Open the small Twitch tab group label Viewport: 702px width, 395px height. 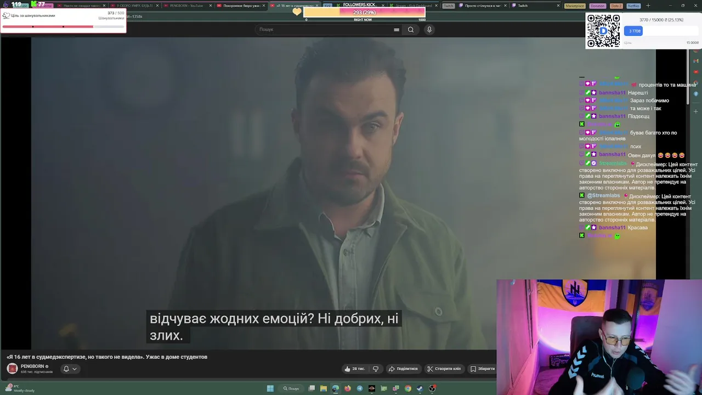coord(449,5)
